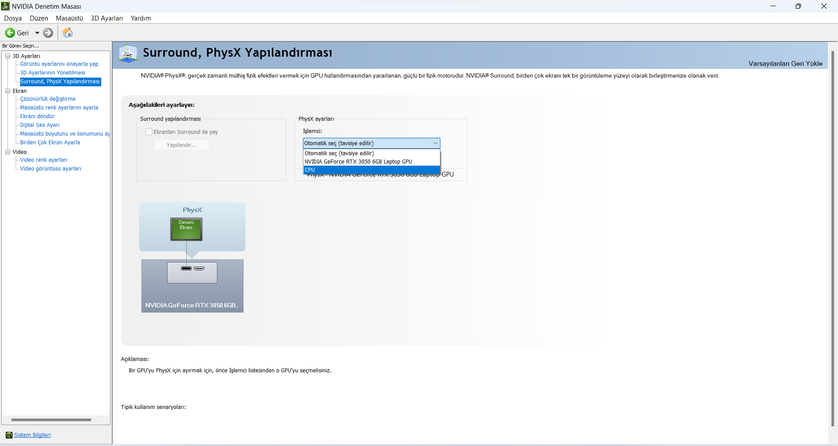Open the Dosya menu

click(x=13, y=18)
